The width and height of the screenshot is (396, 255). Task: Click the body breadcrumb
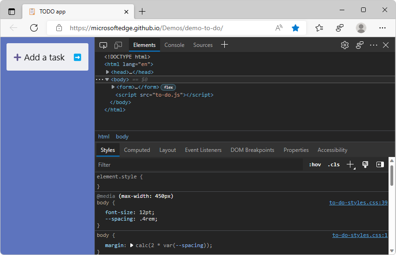(122, 137)
